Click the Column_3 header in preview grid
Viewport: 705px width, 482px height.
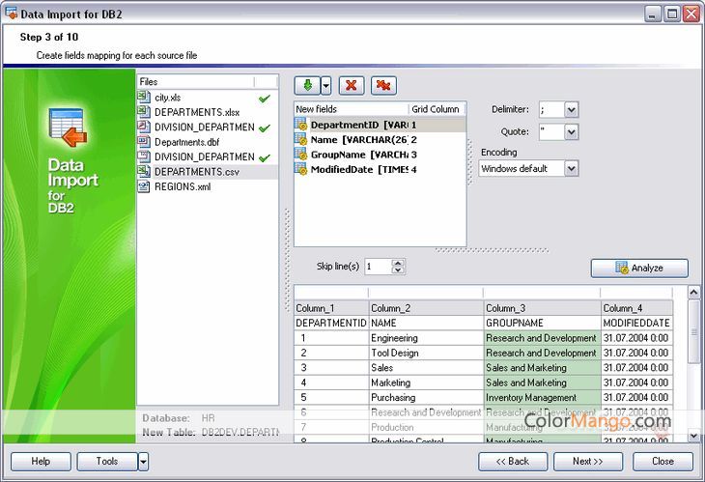[542, 308]
